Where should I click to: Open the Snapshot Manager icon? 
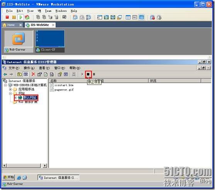88,17
